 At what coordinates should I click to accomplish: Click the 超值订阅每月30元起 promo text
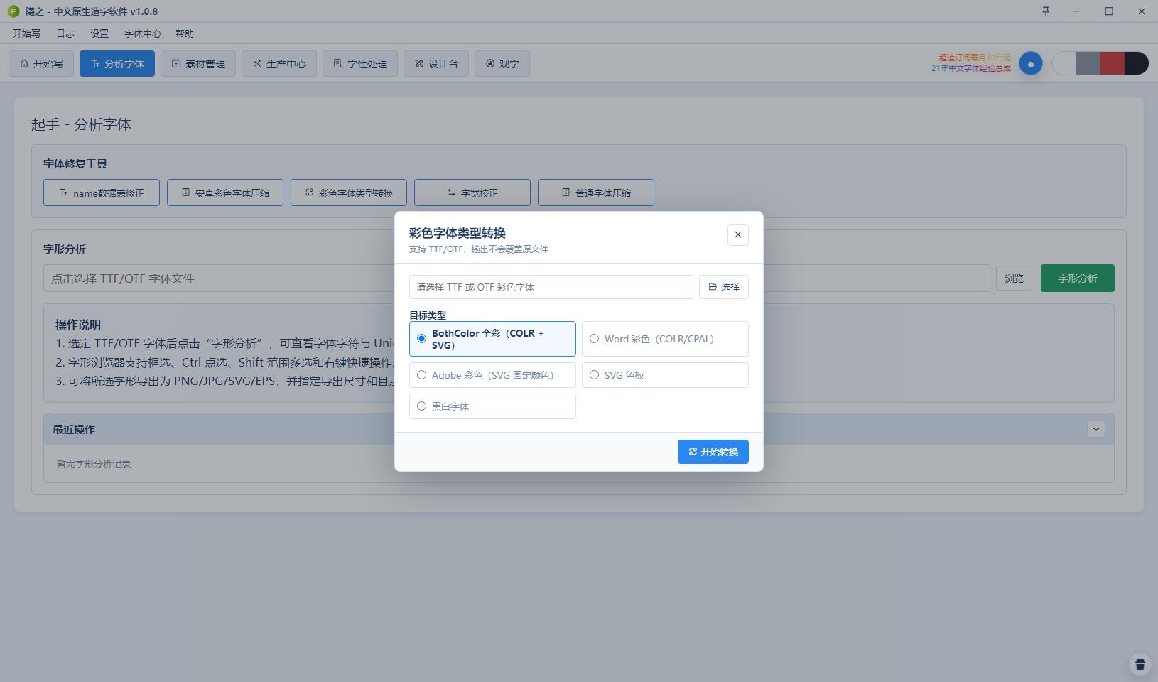click(975, 58)
